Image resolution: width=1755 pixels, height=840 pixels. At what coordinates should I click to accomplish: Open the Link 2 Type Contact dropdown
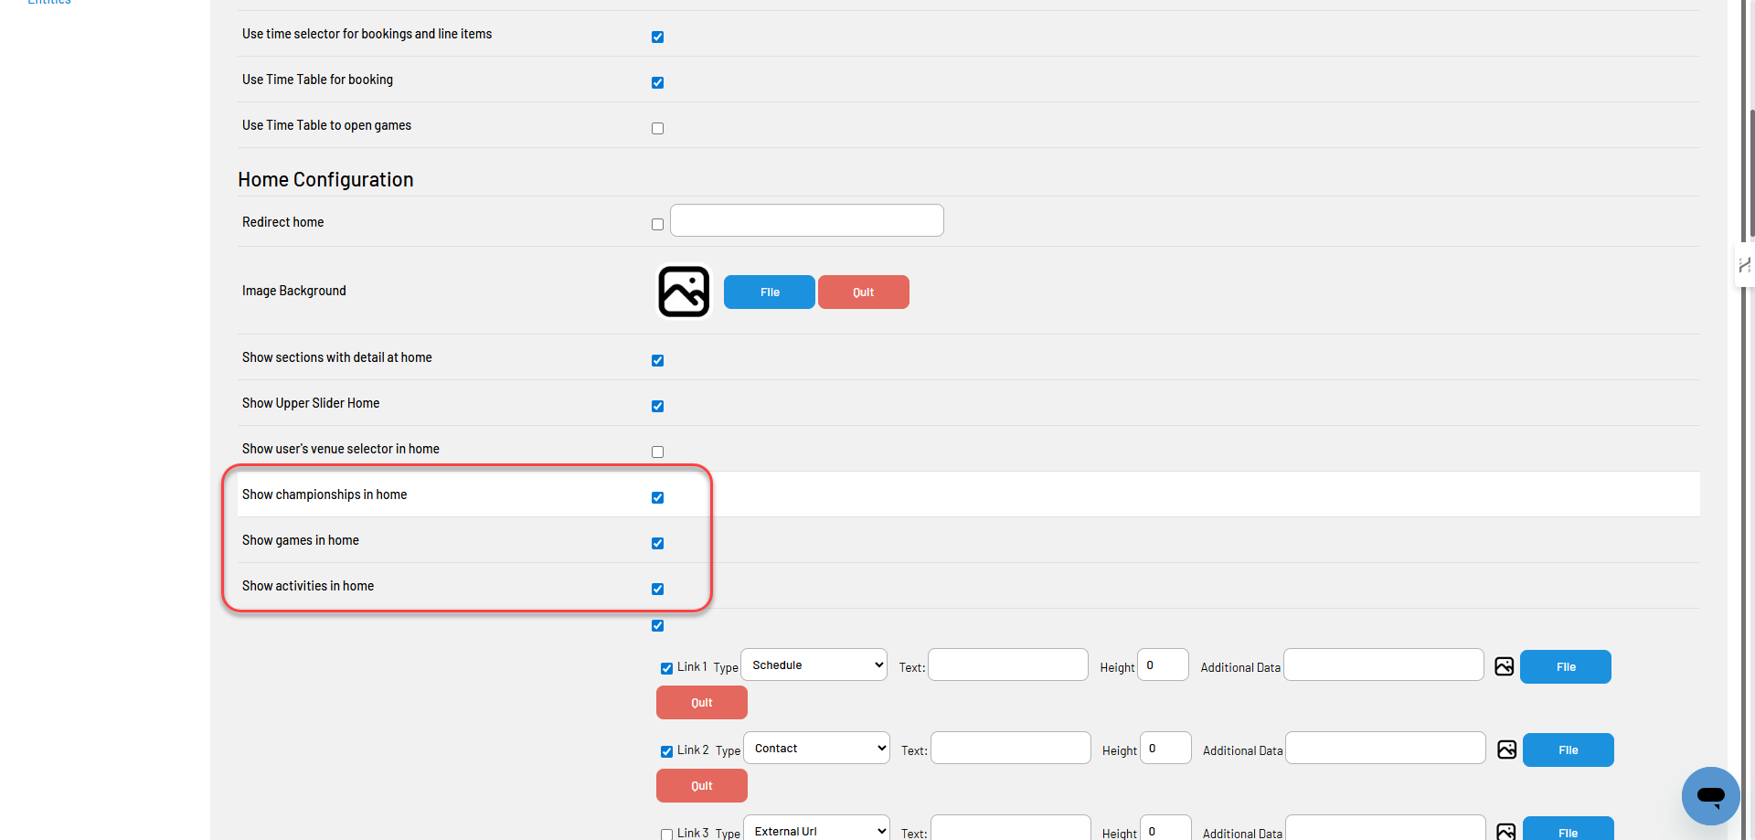816,748
